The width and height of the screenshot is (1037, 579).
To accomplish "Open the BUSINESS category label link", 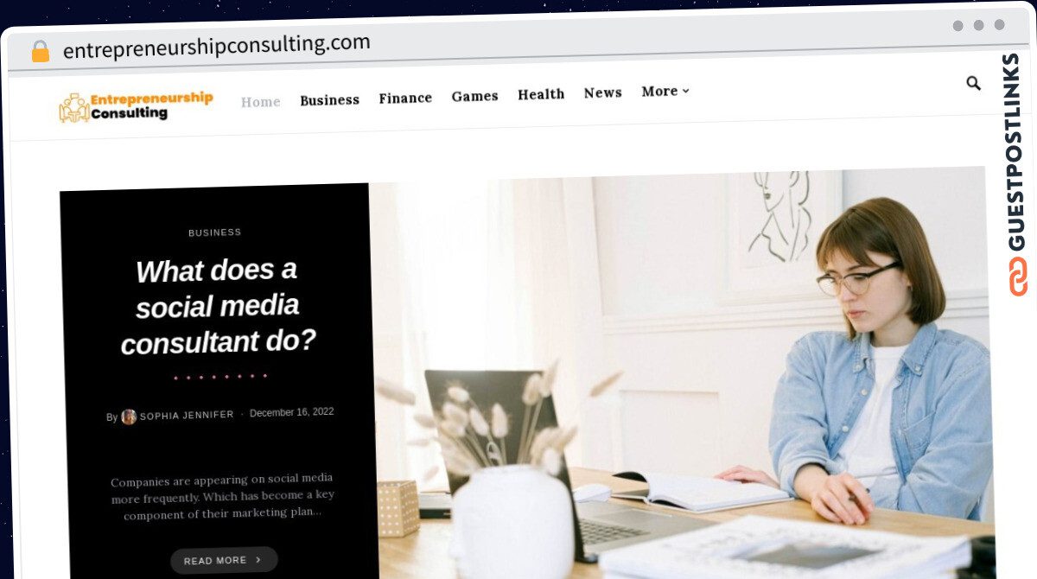I will 215,232.
